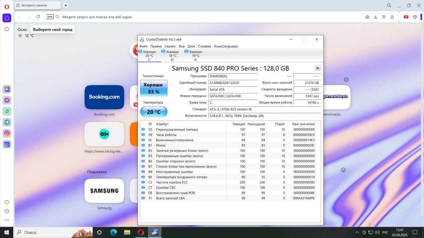The width and height of the screenshot is (424, 238).
Task: Click the 5347 раз power-on count value
Action: [307, 96]
